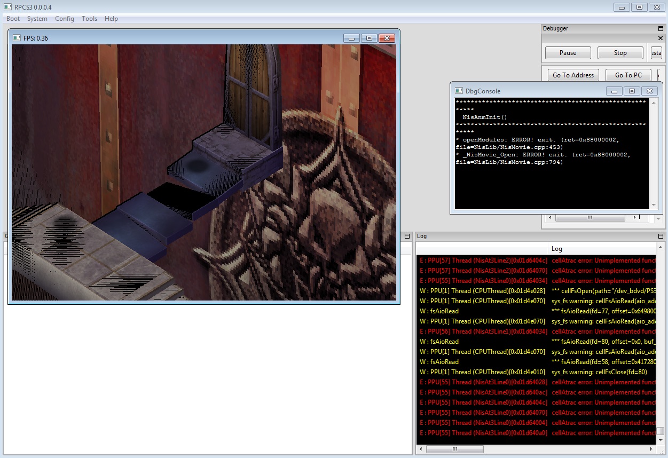This screenshot has height=458, width=668.
Task: Click the DbgConsole scrollbar down arrow
Action: pos(654,205)
